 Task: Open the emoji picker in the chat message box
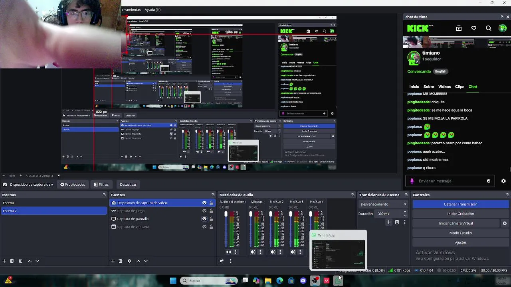489,181
